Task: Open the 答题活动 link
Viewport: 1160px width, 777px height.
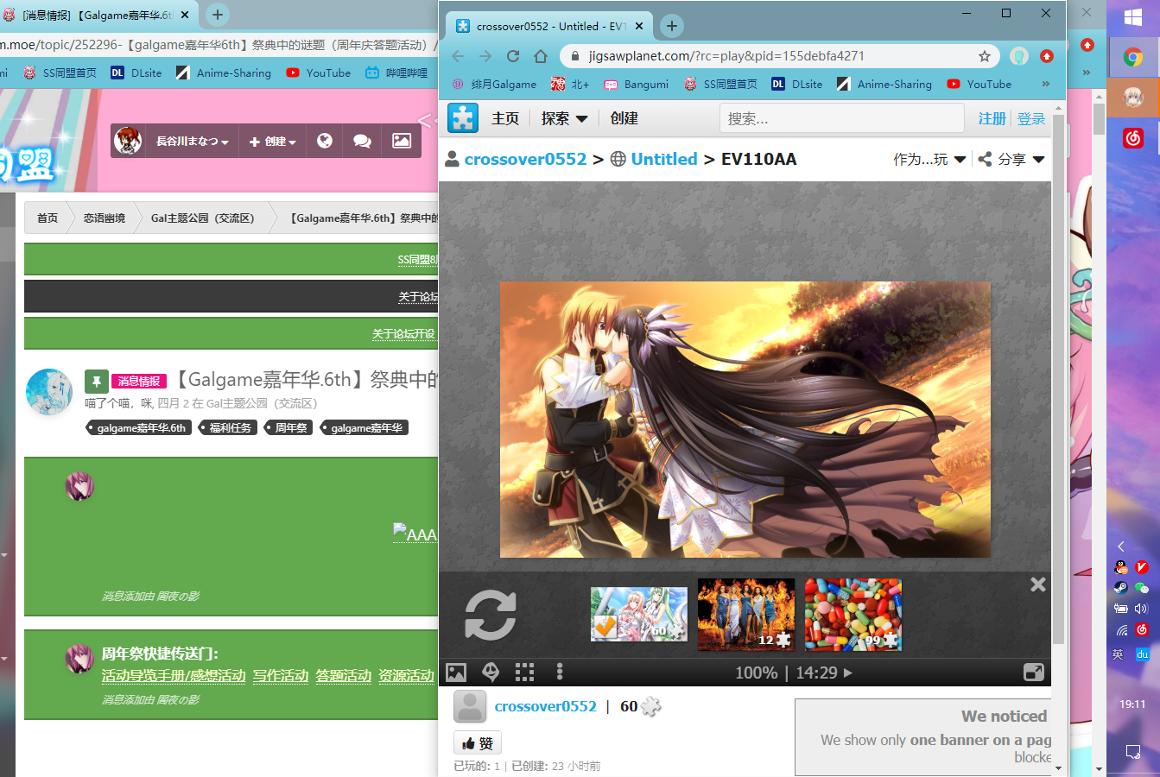Action: [344, 676]
